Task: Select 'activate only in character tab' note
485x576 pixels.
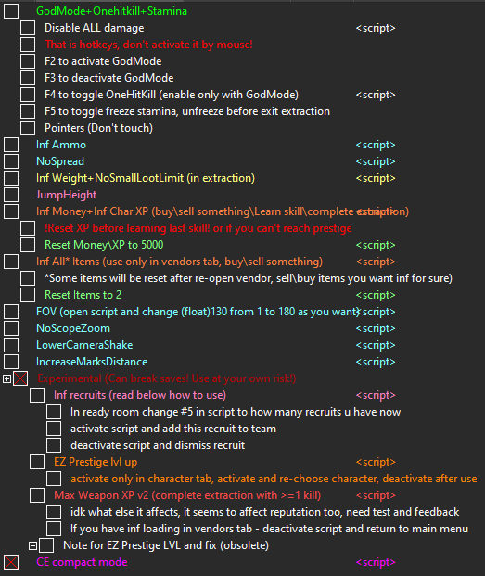Action: pyautogui.click(x=274, y=479)
